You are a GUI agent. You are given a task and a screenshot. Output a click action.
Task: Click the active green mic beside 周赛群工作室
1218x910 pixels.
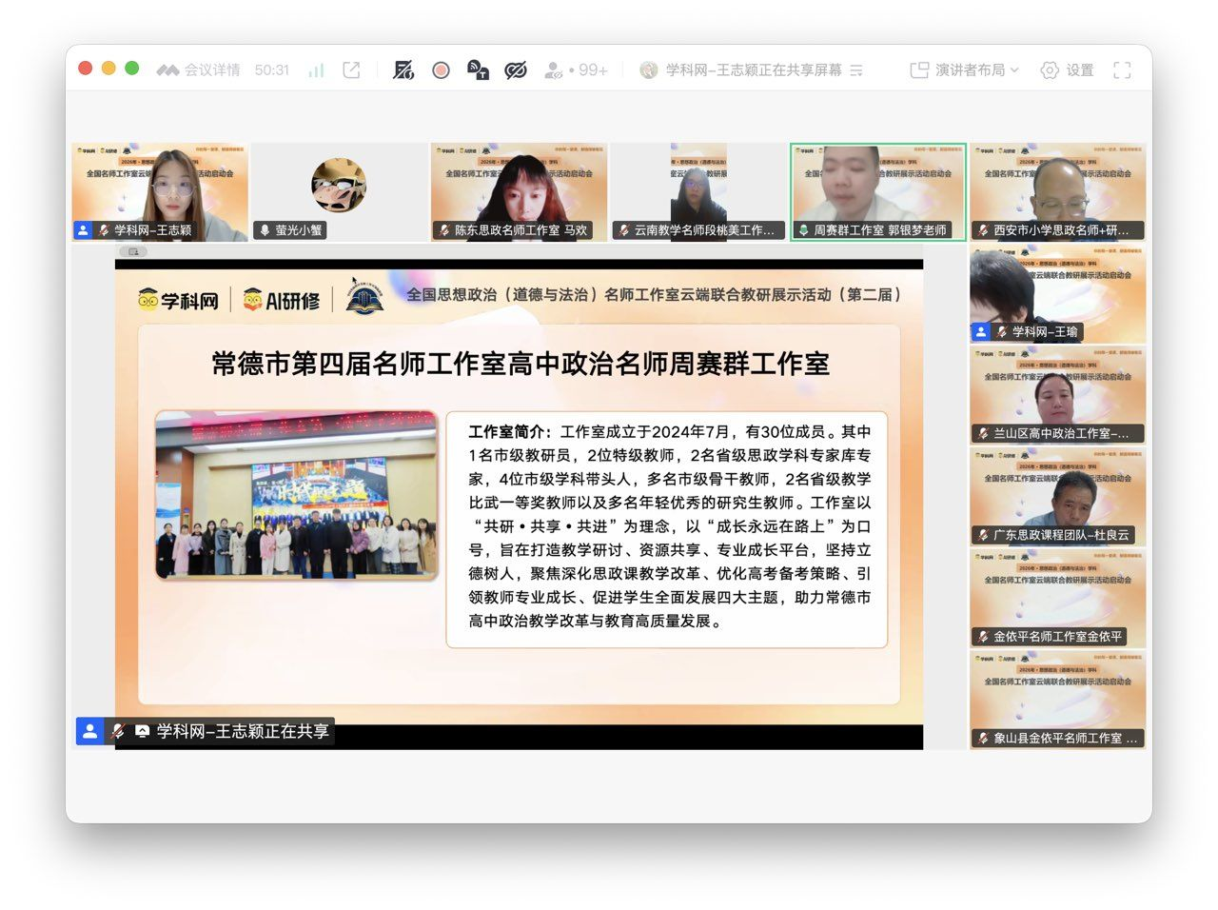point(803,230)
